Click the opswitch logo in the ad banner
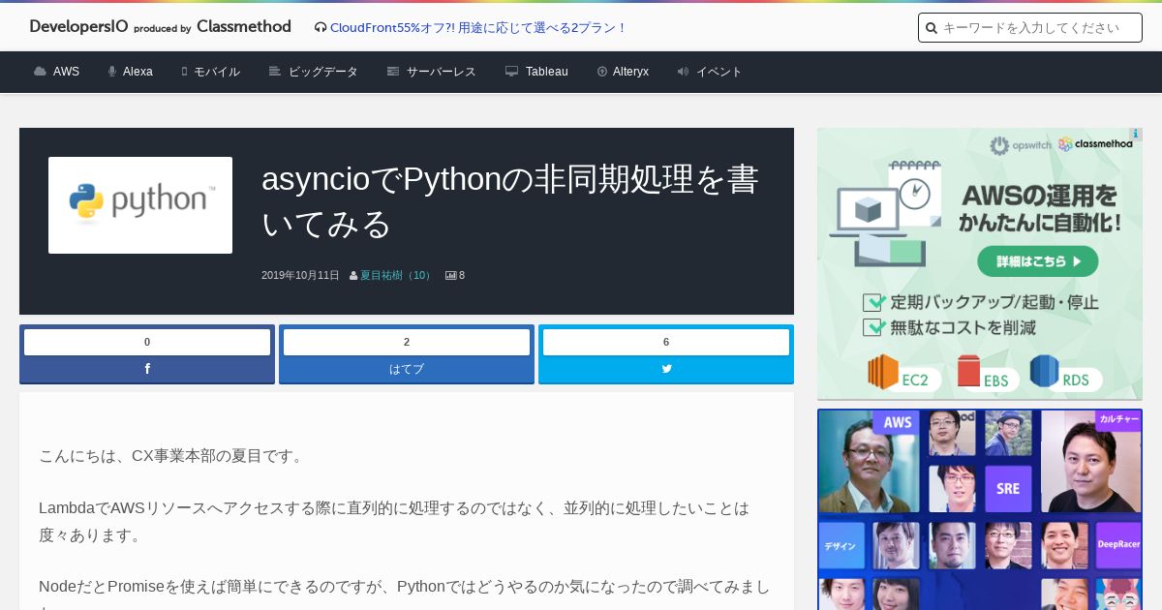Screen dimensions: 1162x610 click(x=1020, y=145)
